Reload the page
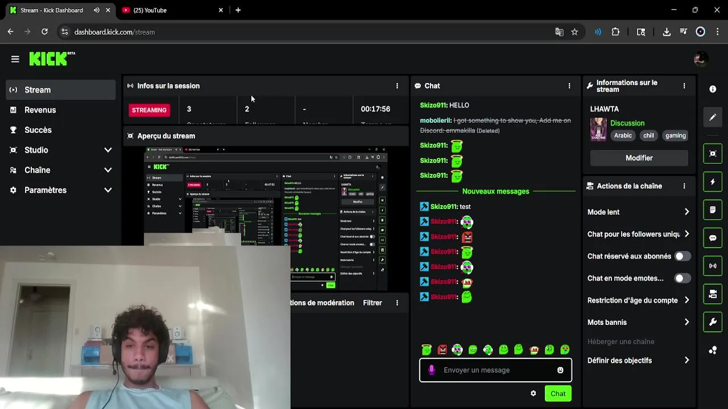 [44, 32]
